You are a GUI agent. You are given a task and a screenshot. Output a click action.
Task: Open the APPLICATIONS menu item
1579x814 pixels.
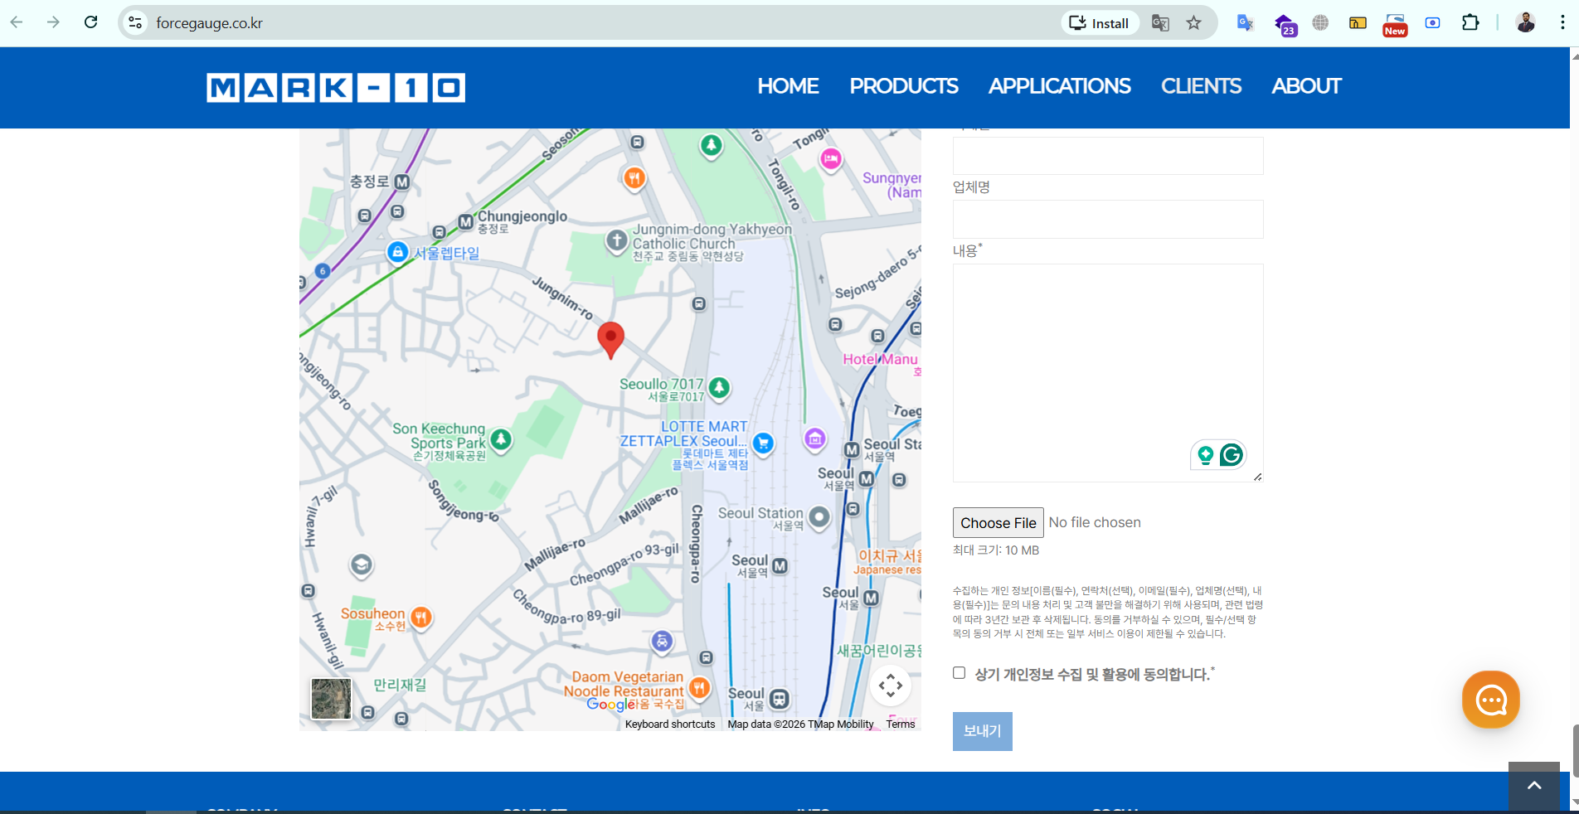pos(1059,86)
